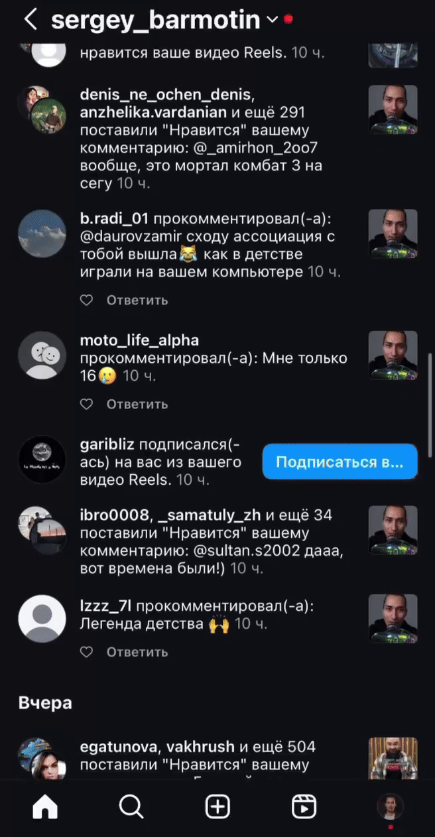Click the scrollbar on the right edge

(430, 405)
